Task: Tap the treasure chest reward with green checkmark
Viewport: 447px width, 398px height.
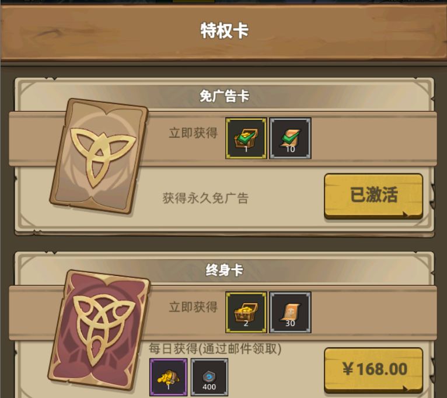Action: (x=246, y=138)
